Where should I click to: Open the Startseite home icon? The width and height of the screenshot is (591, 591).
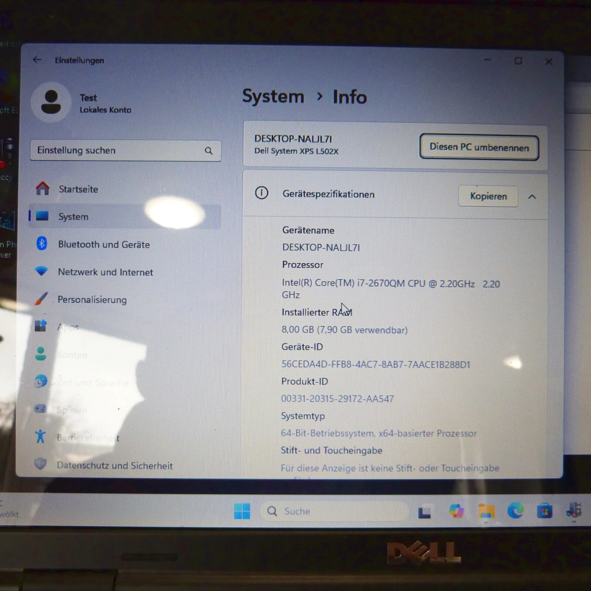tap(42, 188)
